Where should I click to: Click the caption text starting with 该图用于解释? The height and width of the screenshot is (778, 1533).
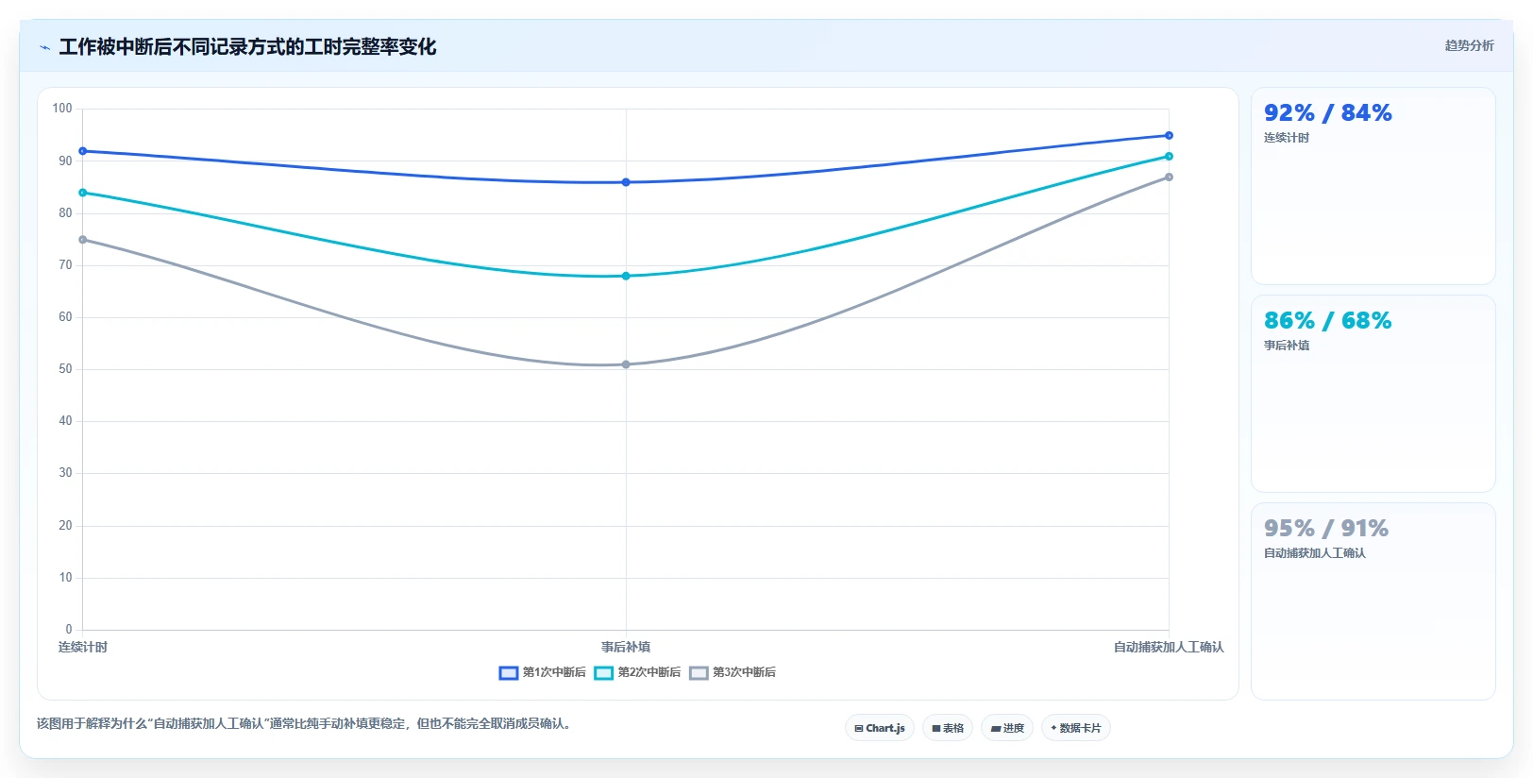306,724
